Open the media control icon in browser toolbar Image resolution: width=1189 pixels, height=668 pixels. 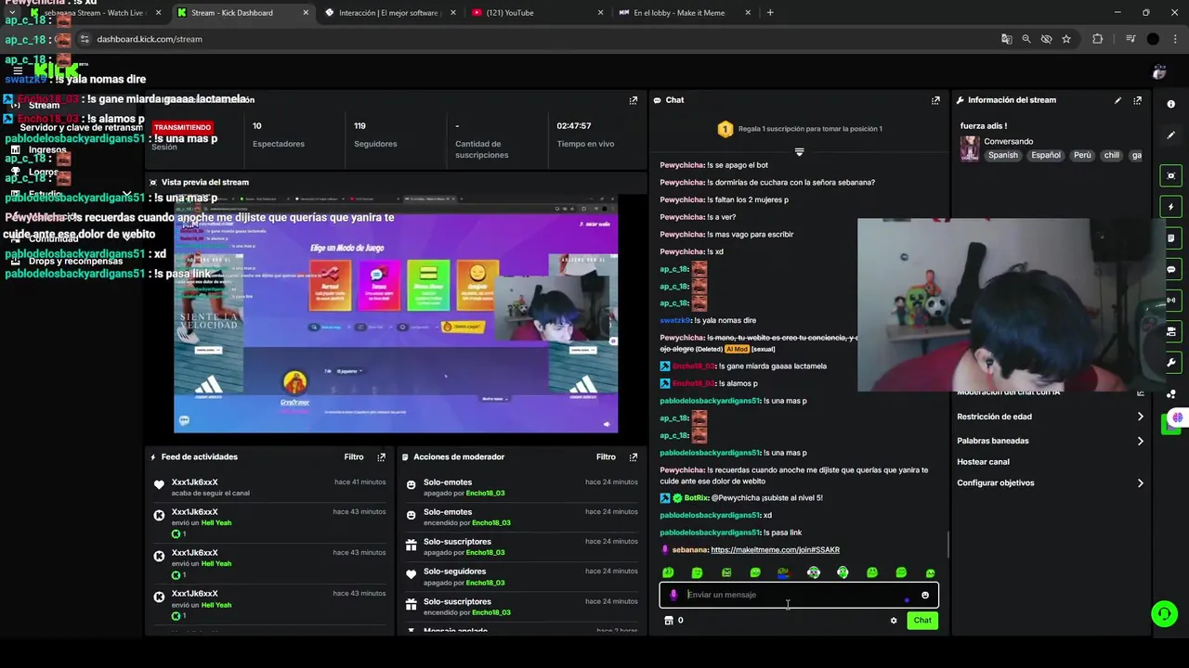pos(1130,39)
